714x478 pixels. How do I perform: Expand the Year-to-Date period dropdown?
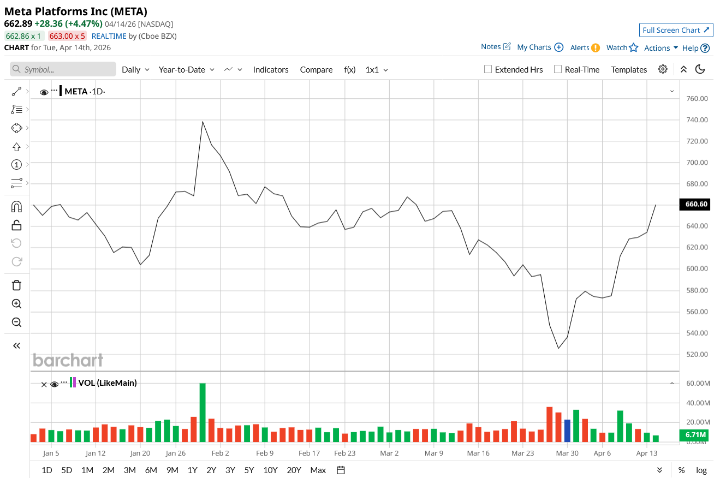tap(186, 70)
